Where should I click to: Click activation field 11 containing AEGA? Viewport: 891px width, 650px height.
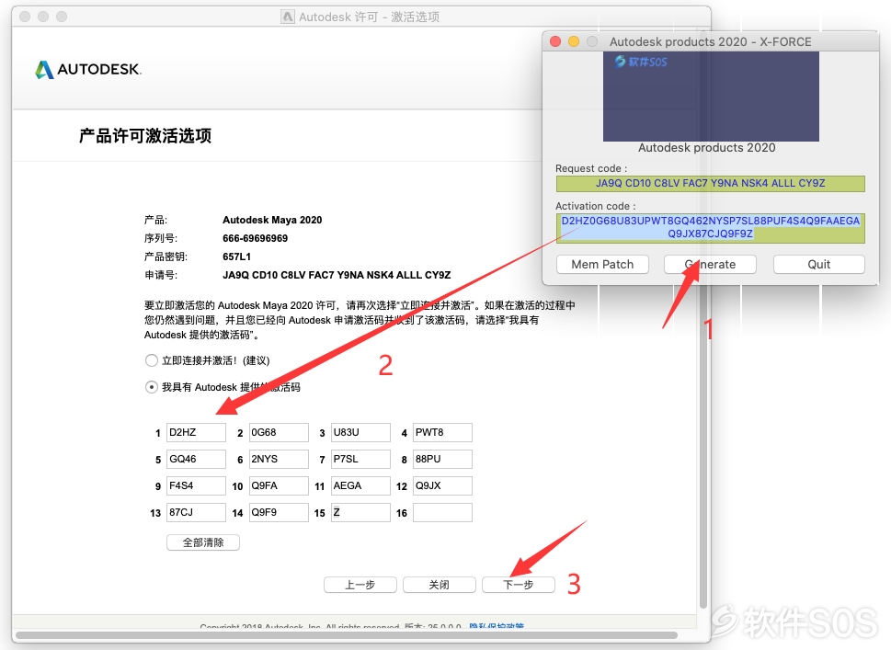360,485
